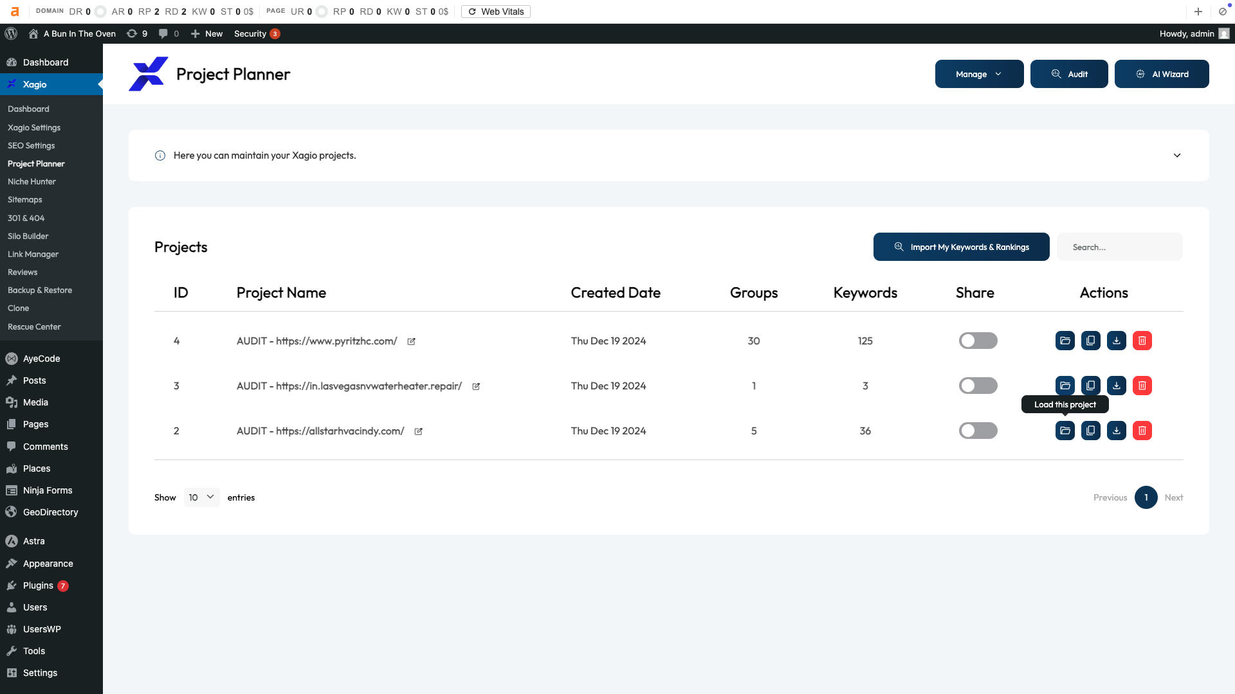Open Xagio Settings in sidebar
Screen dimensions: 1235x694
pos(34,127)
